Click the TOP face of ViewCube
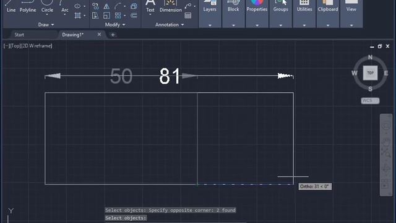 [370, 73]
